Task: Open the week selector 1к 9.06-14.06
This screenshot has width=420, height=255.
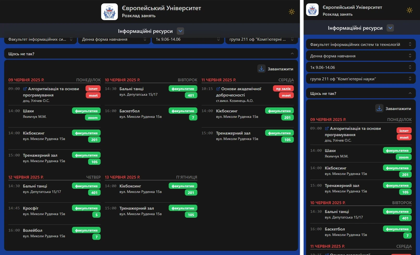Action: pyautogui.click(x=188, y=39)
